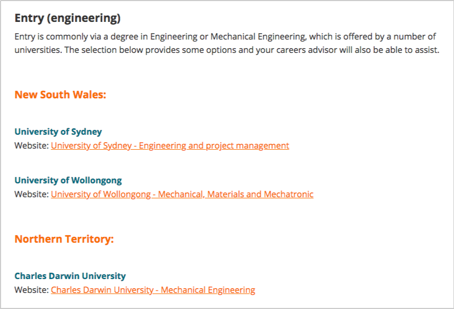Open the University of Sydney Engineering link
This screenshot has height=309, width=454.
coord(170,145)
